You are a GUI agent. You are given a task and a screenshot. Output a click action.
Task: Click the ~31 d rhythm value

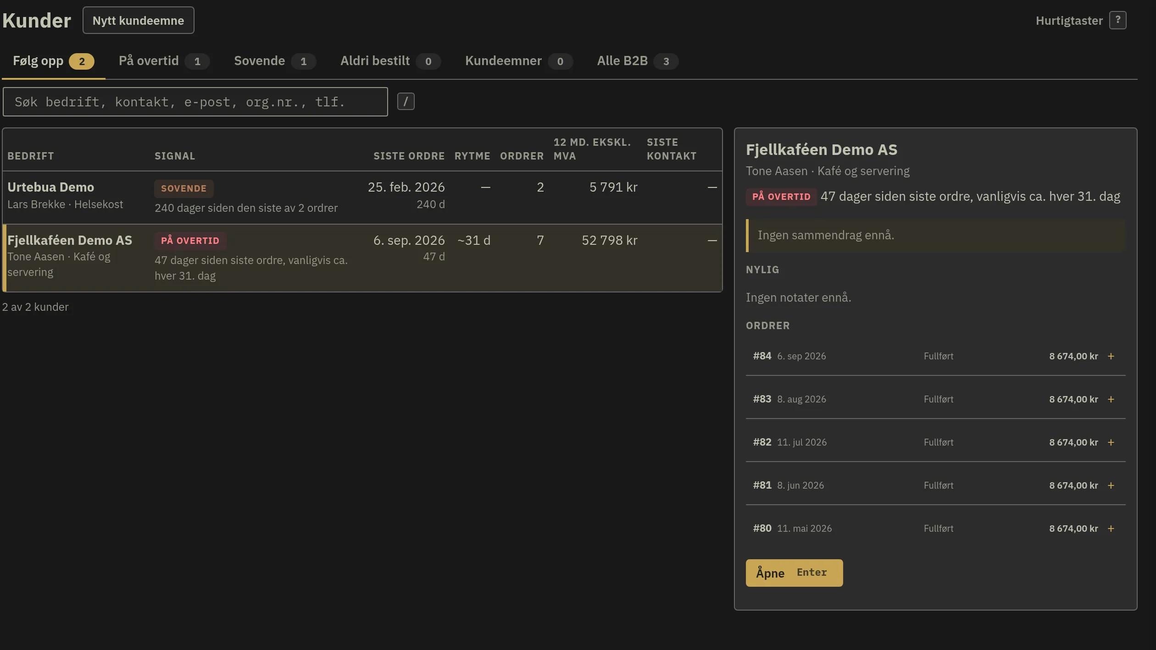(474, 240)
